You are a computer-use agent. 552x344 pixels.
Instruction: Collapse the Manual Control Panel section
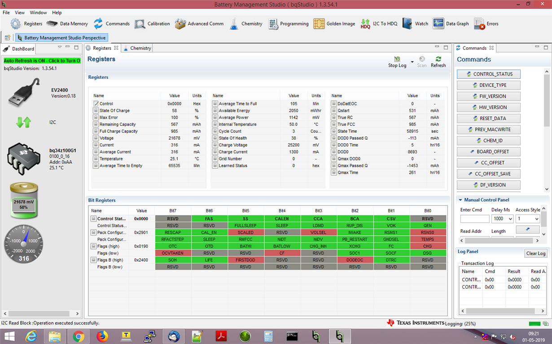[x=460, y=200]
